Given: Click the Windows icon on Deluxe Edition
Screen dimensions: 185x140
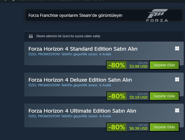Looking at the screenshot, I should (177, 80).
